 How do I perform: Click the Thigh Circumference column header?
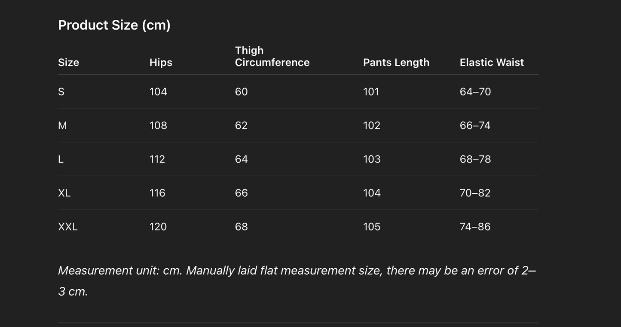(x=272, y=57)
